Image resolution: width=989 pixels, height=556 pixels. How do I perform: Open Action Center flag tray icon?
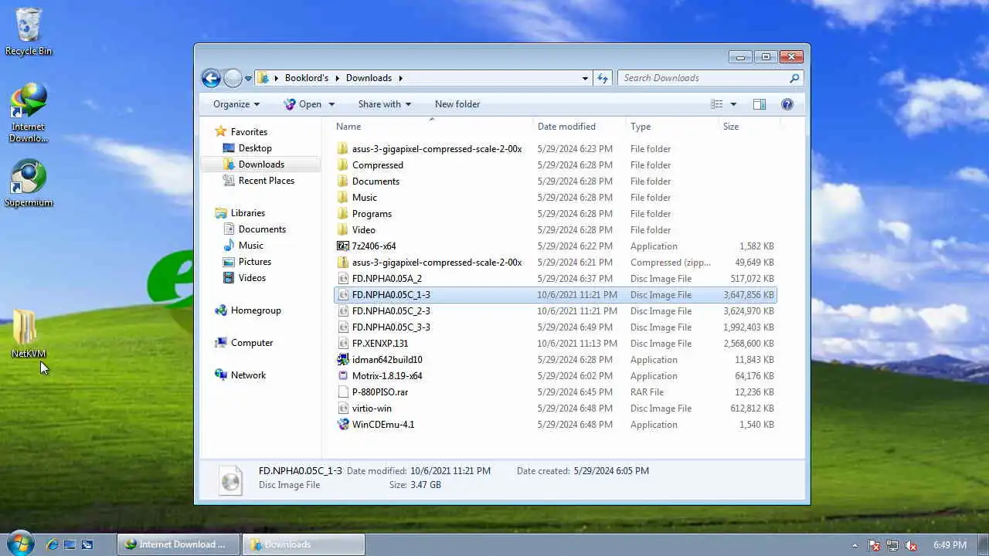point(875,545)
